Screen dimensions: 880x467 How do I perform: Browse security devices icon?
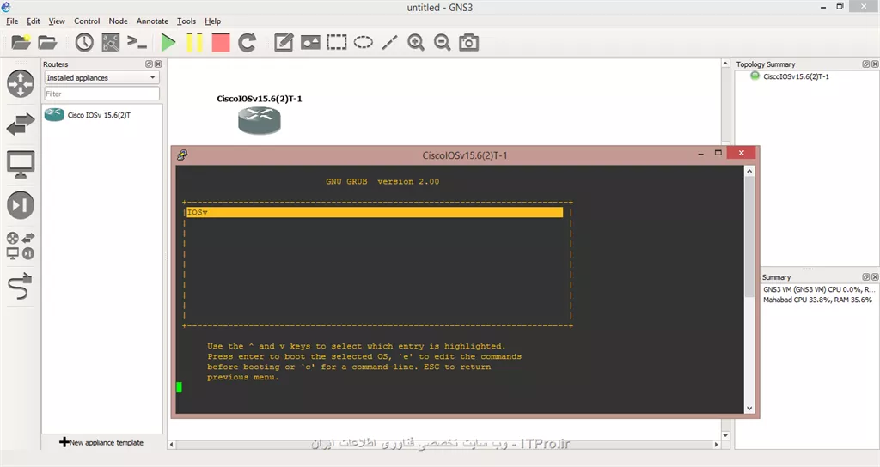click(x=21, y=205)
